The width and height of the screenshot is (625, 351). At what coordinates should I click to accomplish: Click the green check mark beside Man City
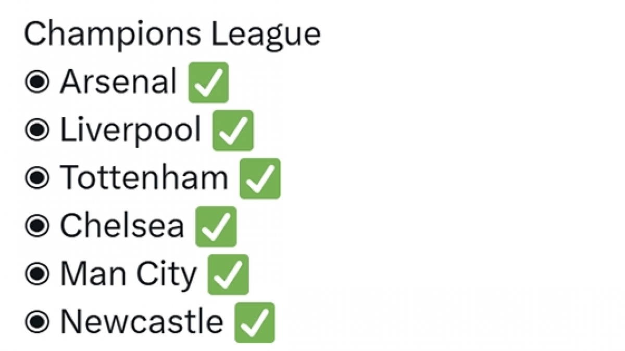click(x=228, y=275)
